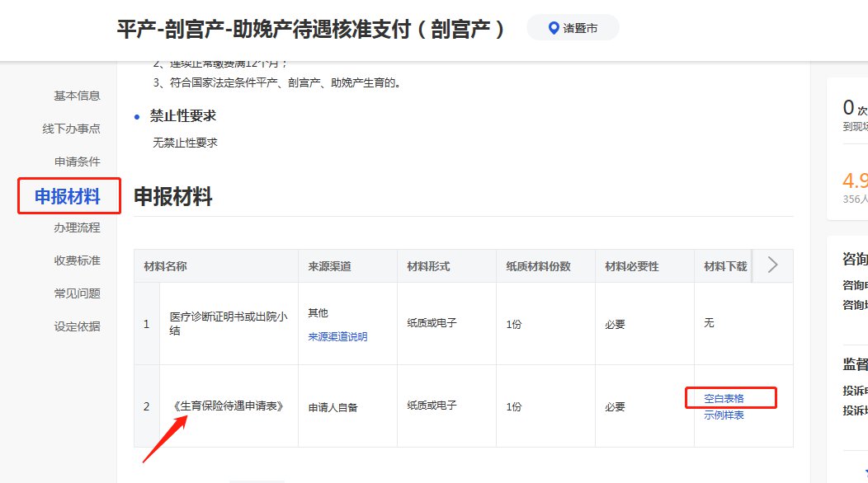Navigate to 收费标准 in the sidebar
Viewport: 868px width, 483px height.
(77, 260)
